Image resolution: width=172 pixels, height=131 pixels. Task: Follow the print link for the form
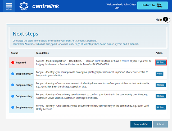[x=97, y=61]
